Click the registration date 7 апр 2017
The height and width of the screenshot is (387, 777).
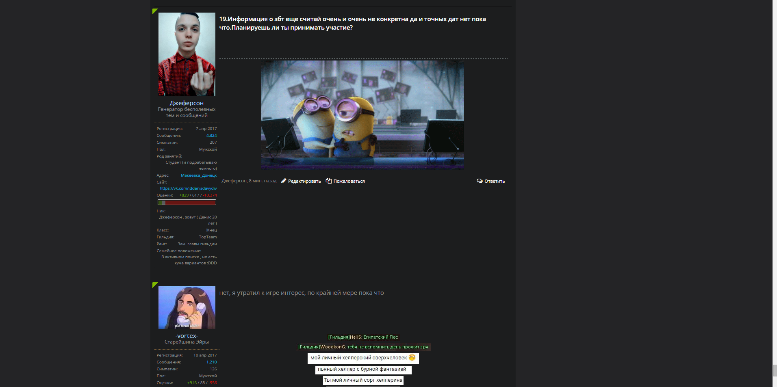(206, 129)
